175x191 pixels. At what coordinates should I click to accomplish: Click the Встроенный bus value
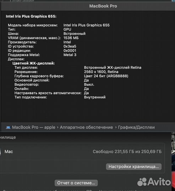point(75,34)
